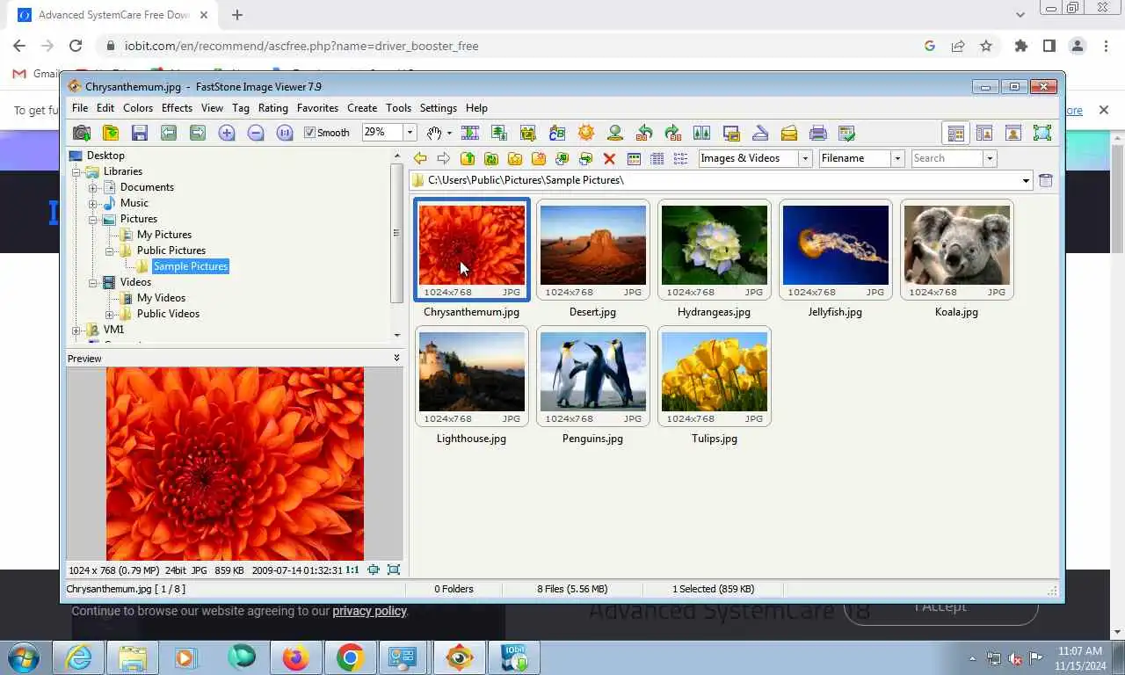Click the Windows Start button
The image size is (1125, 675).
tap(24, 657)
